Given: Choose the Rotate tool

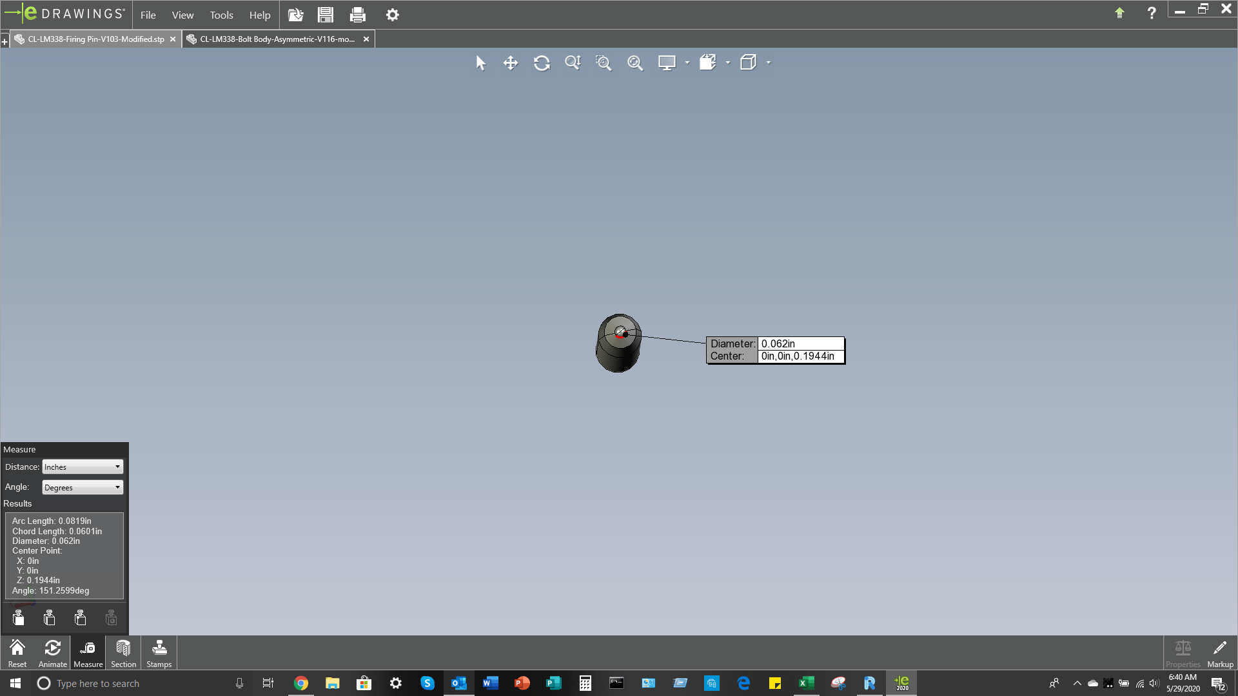Looking at the screenshot, I should (542, 63).
